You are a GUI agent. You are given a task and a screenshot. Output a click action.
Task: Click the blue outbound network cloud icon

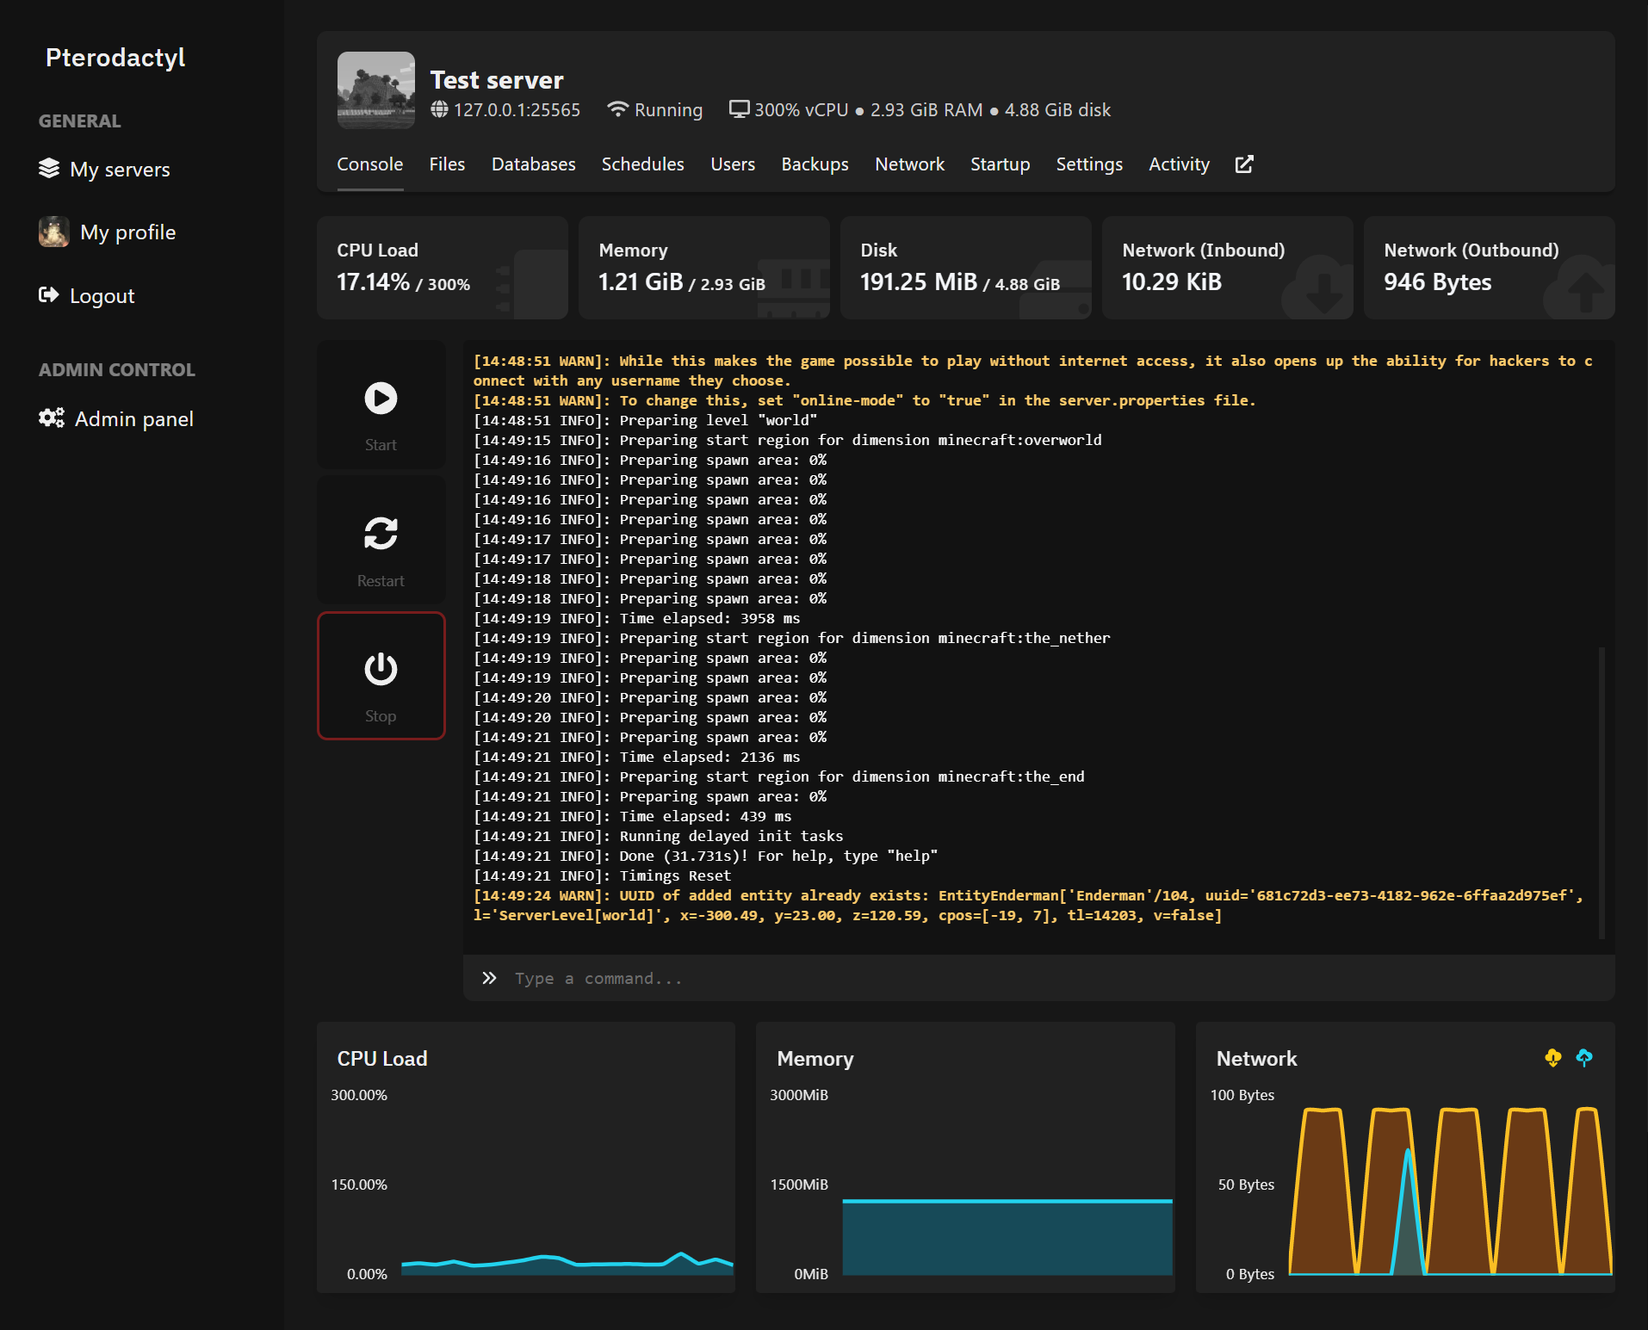(1583, 1058)
